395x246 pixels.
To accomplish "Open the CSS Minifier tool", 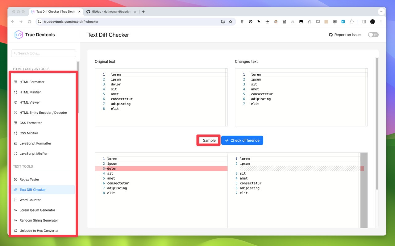I will point(29,133).
